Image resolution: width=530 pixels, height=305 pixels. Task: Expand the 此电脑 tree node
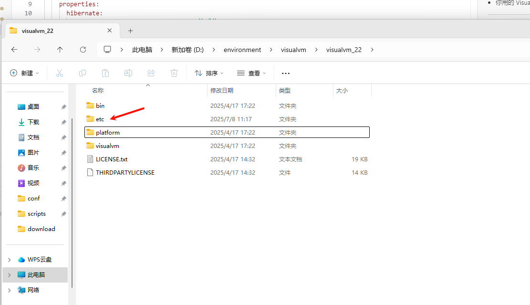[10, 275]
